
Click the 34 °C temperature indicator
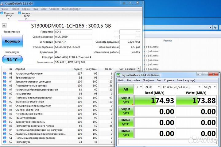point(12,59)
